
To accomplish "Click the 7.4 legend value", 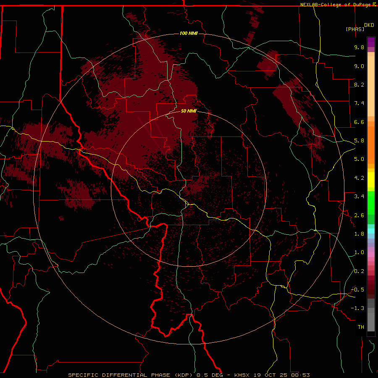I will [x=359, y=103].
